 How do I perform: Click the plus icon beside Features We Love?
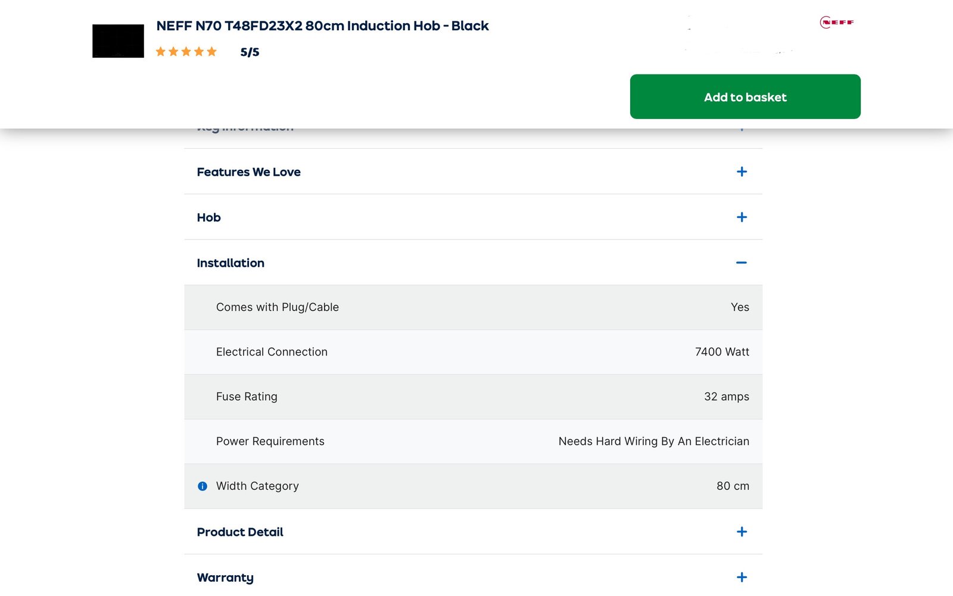(x=742, y=172)
